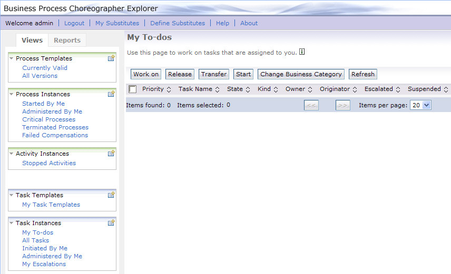Collapse the Process Templates section

click(12, 58)
